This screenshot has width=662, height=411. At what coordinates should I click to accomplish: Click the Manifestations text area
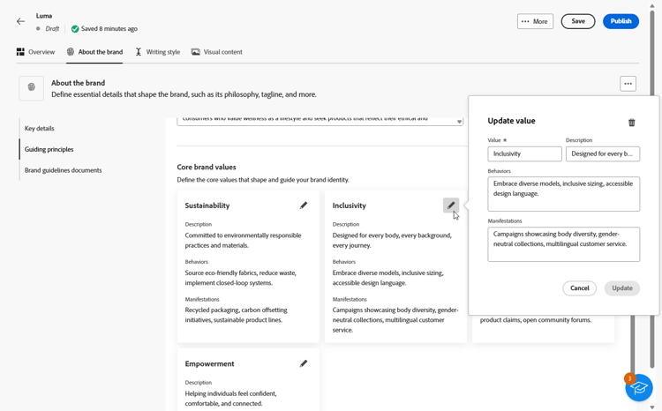[x=563, y=244]
